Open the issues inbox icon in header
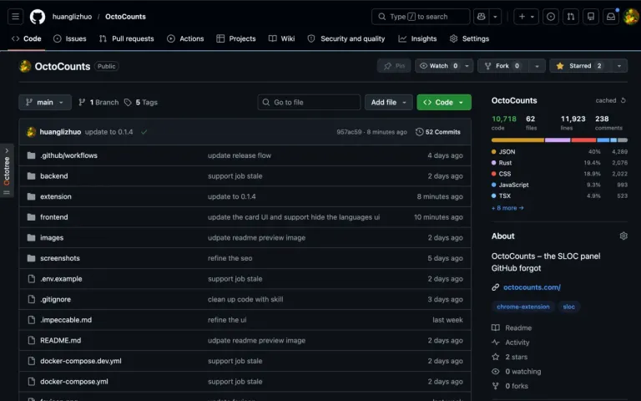 coord(551,17)
